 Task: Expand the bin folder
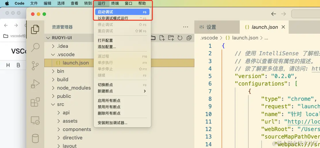(x=53, y=71)
